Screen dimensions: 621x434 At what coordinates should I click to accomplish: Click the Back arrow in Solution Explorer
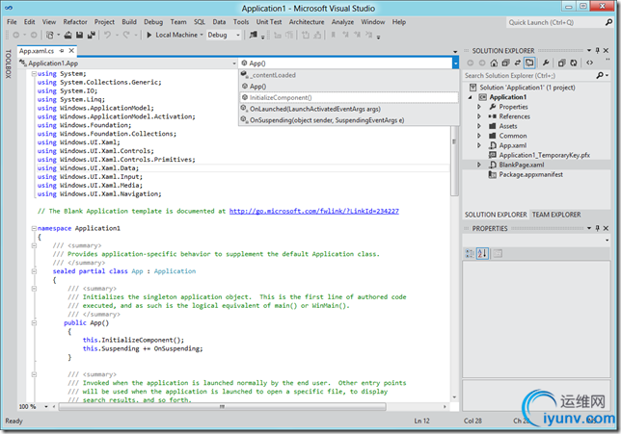471,63
